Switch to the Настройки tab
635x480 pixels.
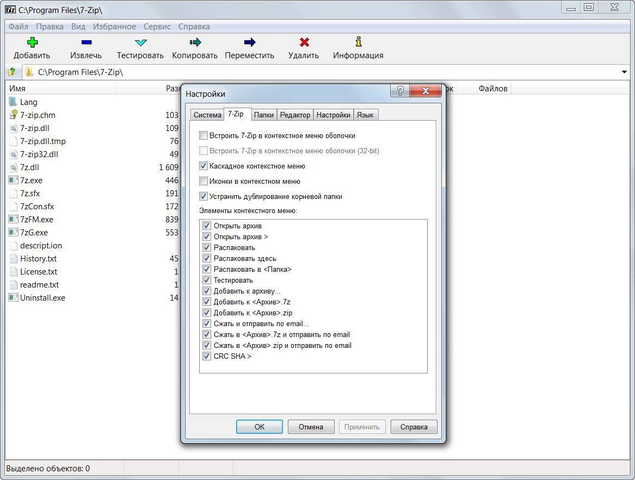[x=334, y=115]
